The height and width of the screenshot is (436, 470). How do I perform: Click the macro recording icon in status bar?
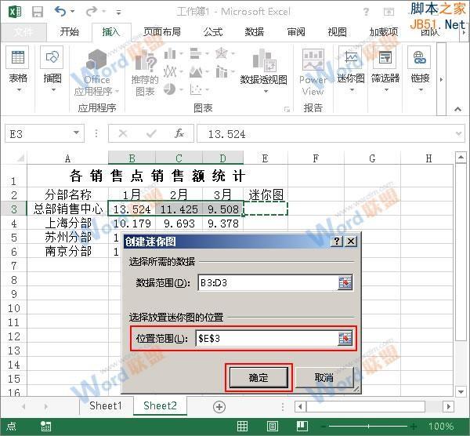(45, 426)
